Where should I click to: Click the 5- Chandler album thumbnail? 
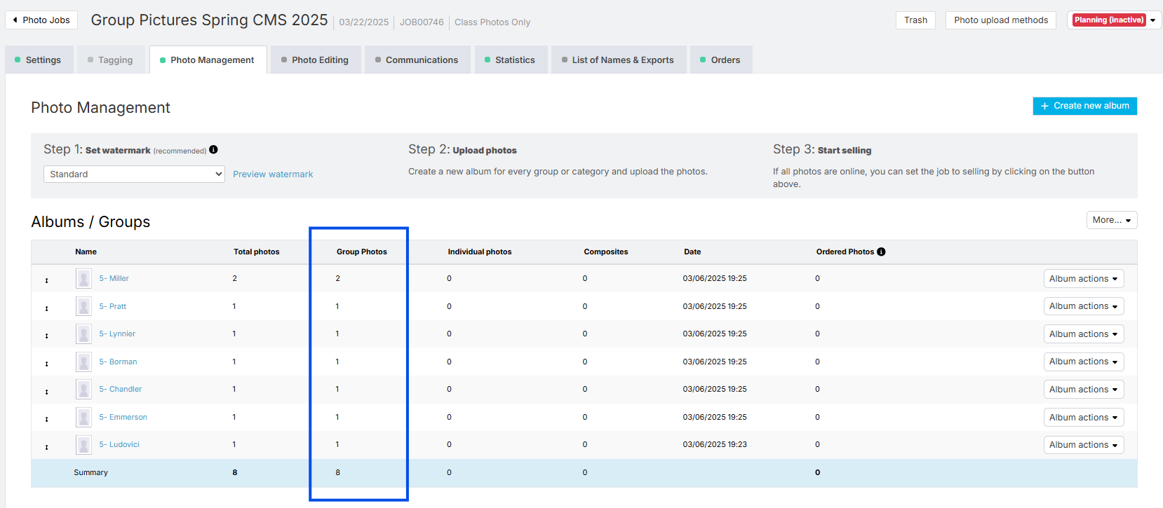[83, 390]
